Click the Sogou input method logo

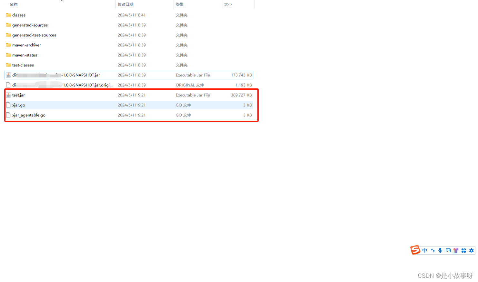point(415,250)
